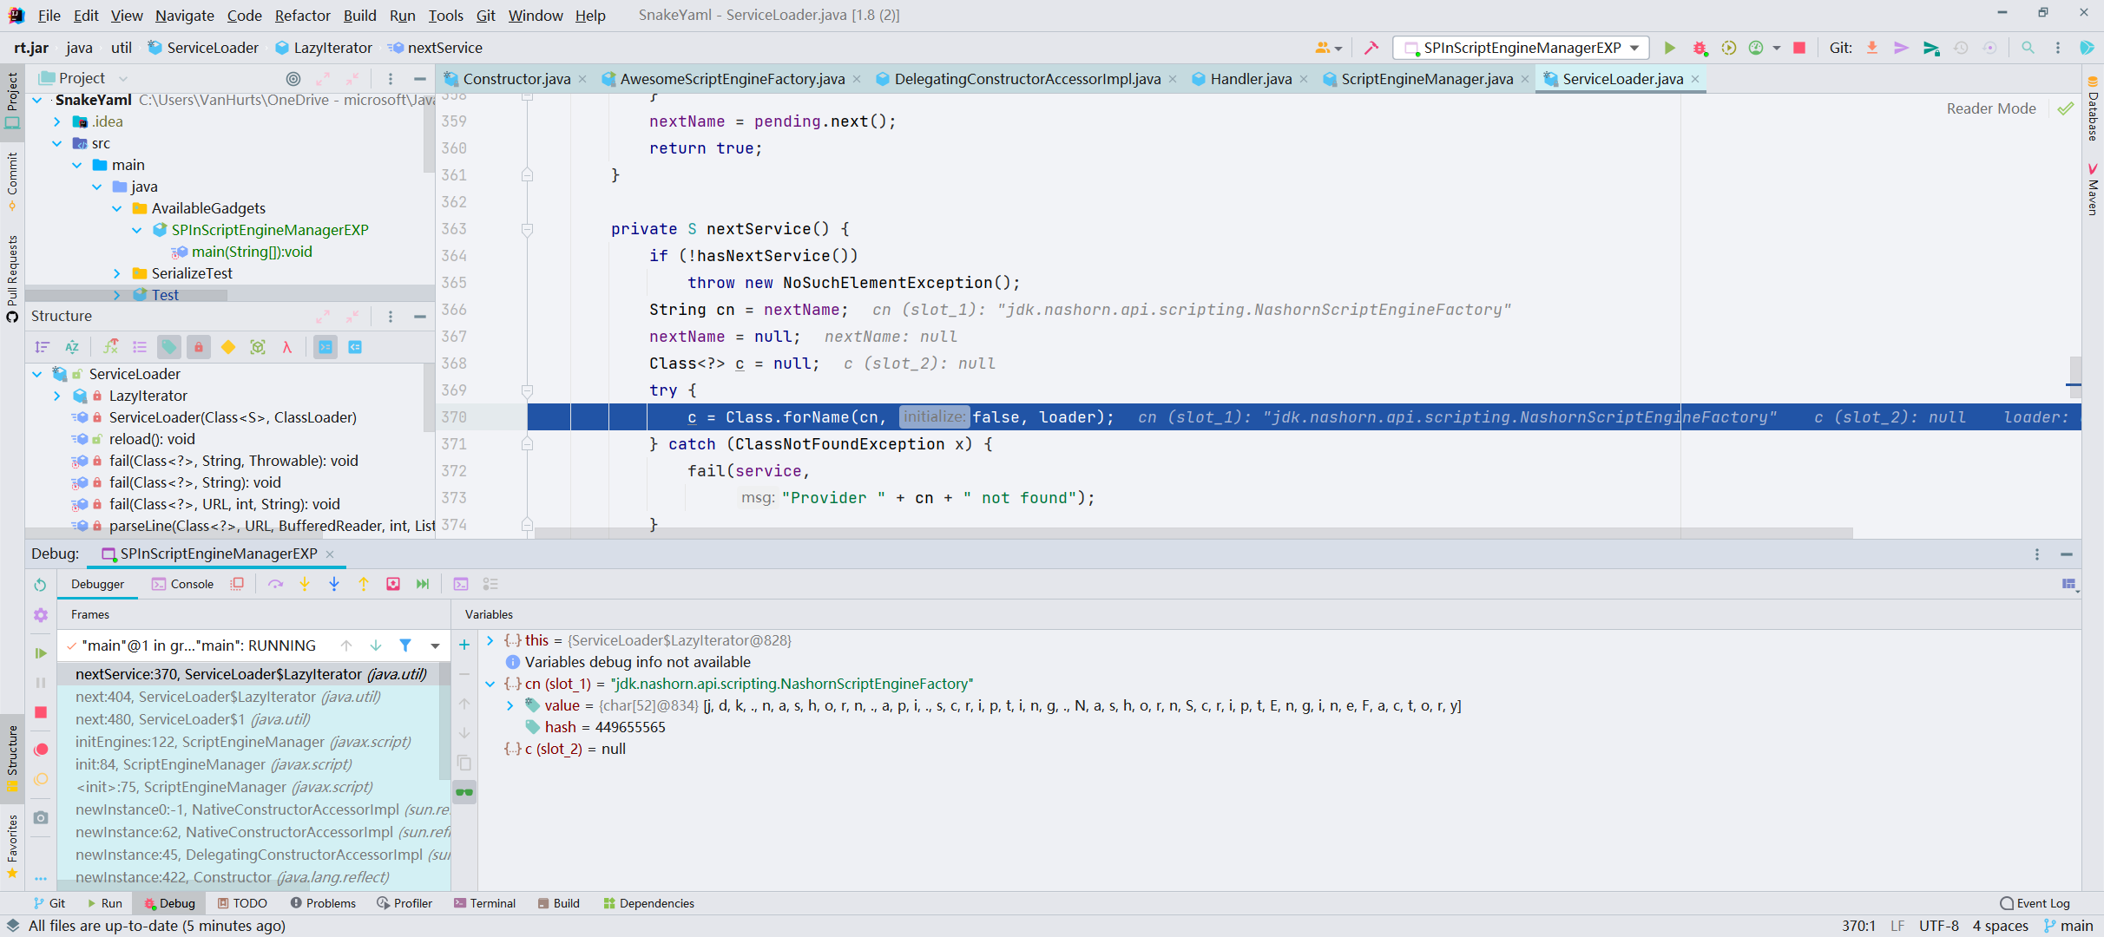Switch to the Handler.java editor tab
2104x937 pixels.
click(x=1250, y=78)
